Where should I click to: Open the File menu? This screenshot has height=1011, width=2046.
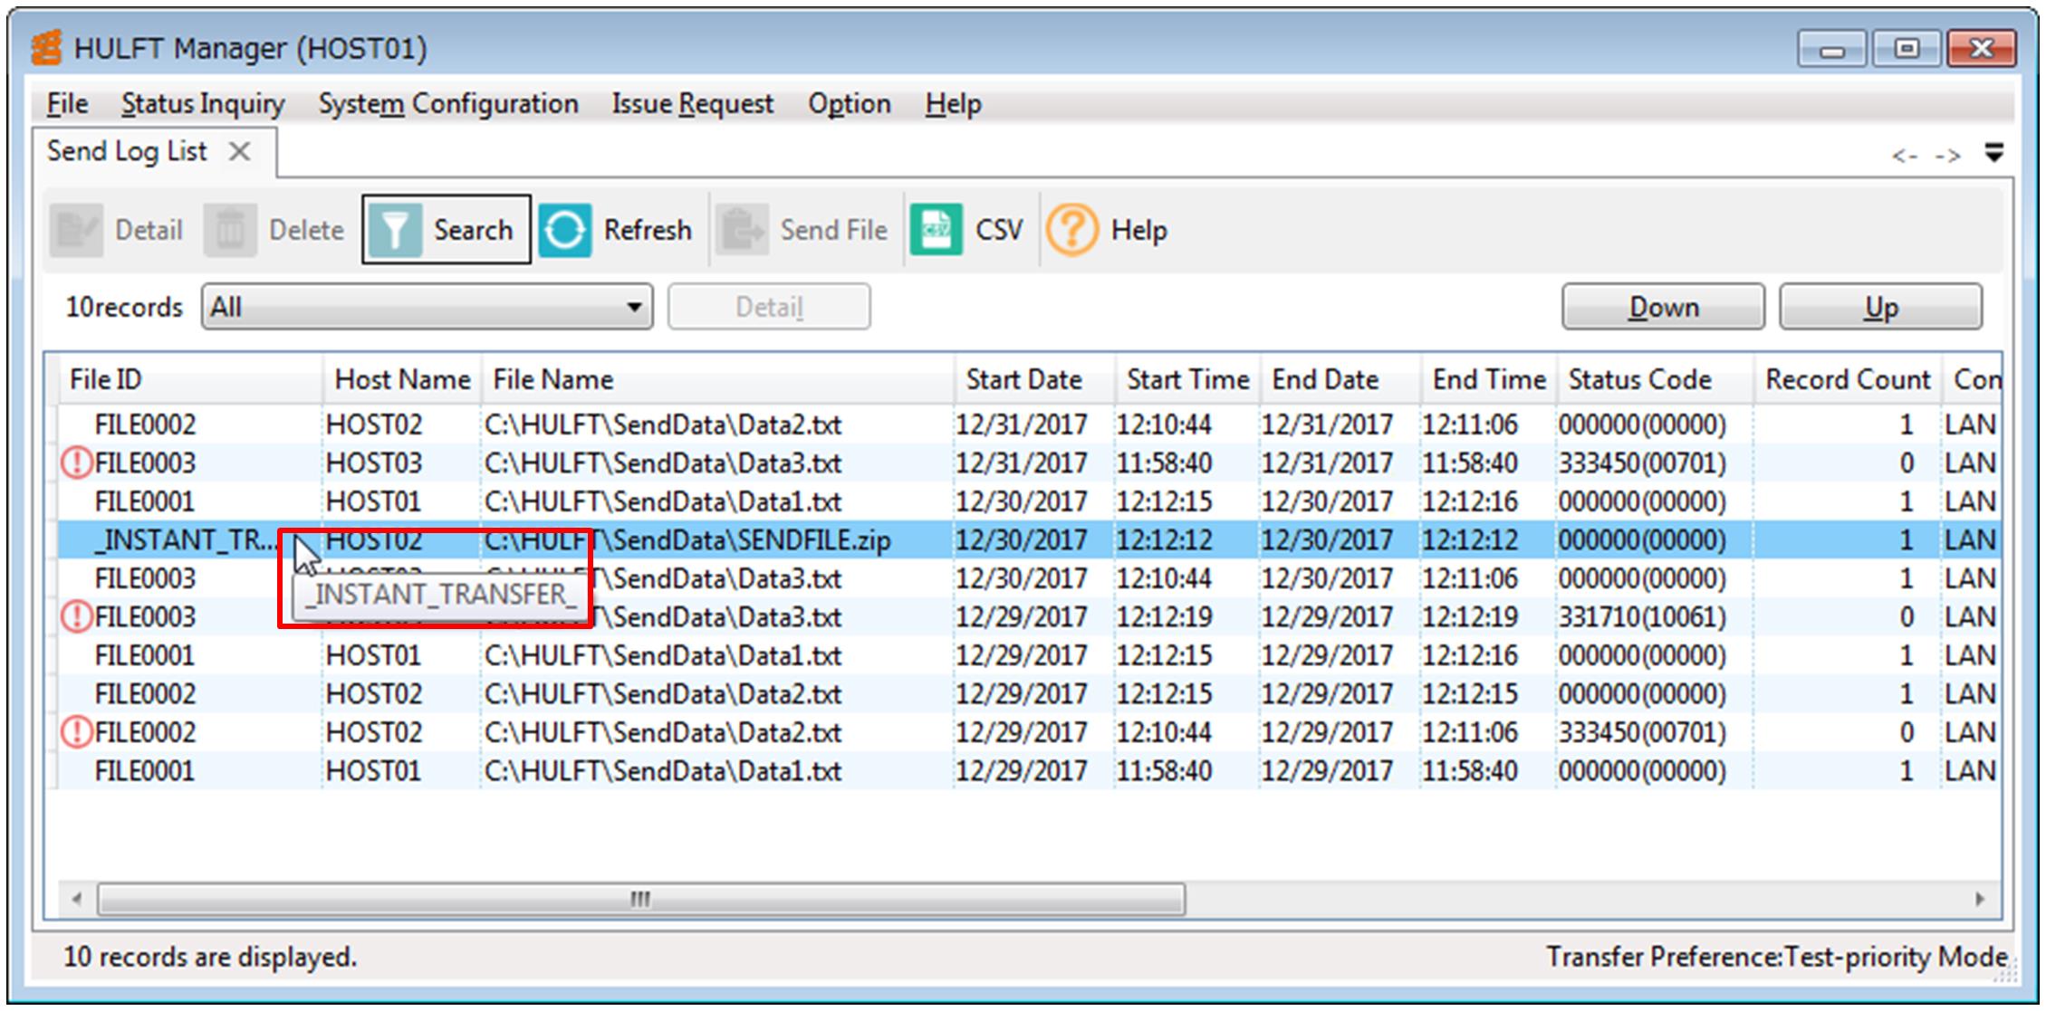(67, 104)
